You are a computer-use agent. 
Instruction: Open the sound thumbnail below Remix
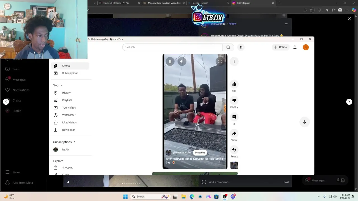(234, 165)
